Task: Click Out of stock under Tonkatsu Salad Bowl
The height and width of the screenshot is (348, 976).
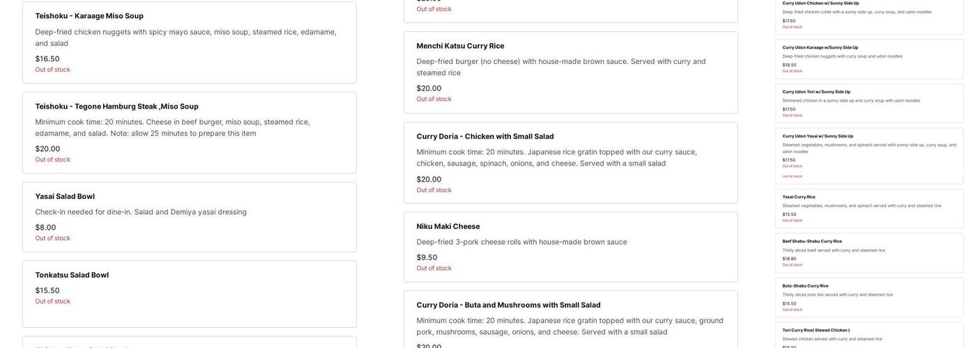Action: [52, 301]
